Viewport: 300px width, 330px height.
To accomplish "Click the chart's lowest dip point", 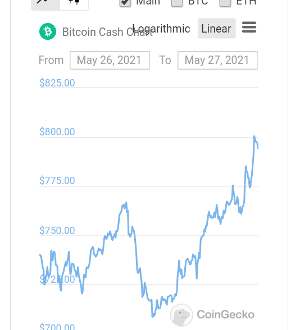I will coord(153,317).
